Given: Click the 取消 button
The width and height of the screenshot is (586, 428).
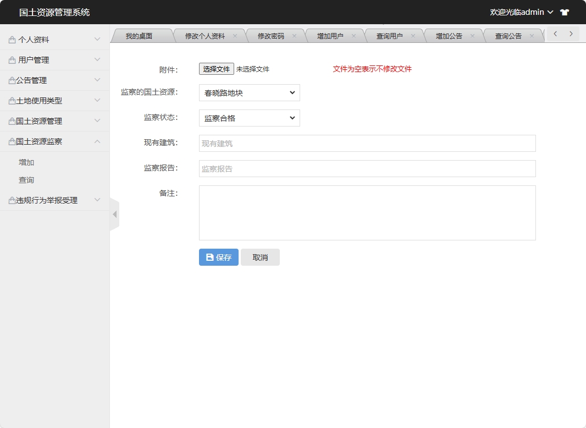Looking at the screenshot, I should pos(260,257).
